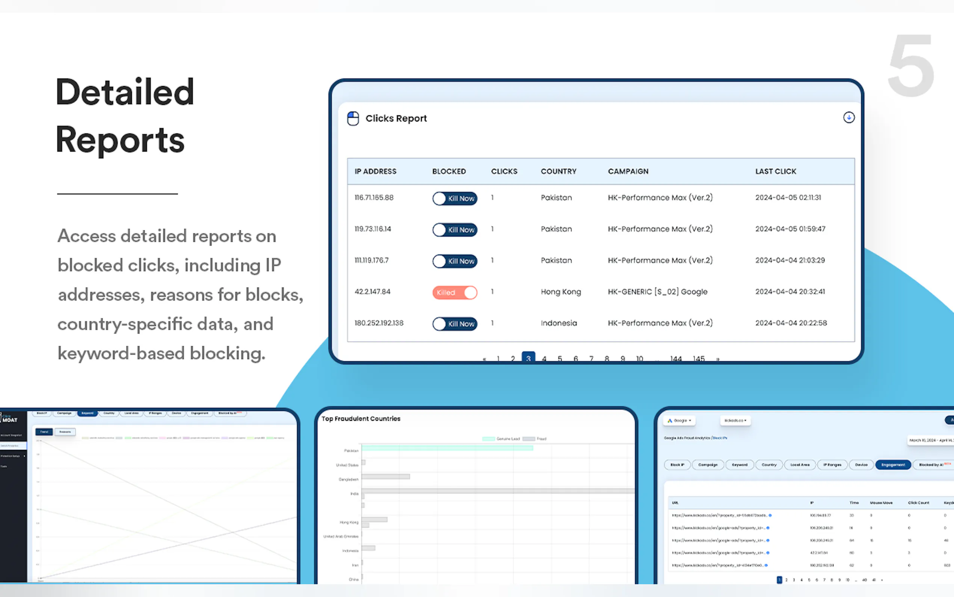Toggle Kill Now switch for IP 180.252.192.138
The image size is (954, 597).
(x=455, y=324)
